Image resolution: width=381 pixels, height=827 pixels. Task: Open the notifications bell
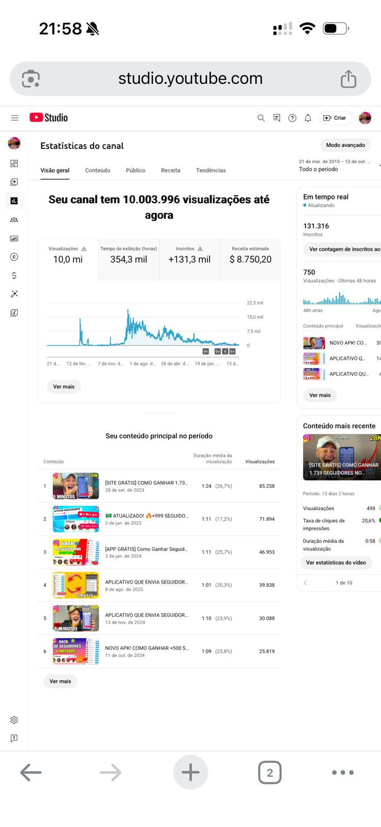(x=308, y=118)
